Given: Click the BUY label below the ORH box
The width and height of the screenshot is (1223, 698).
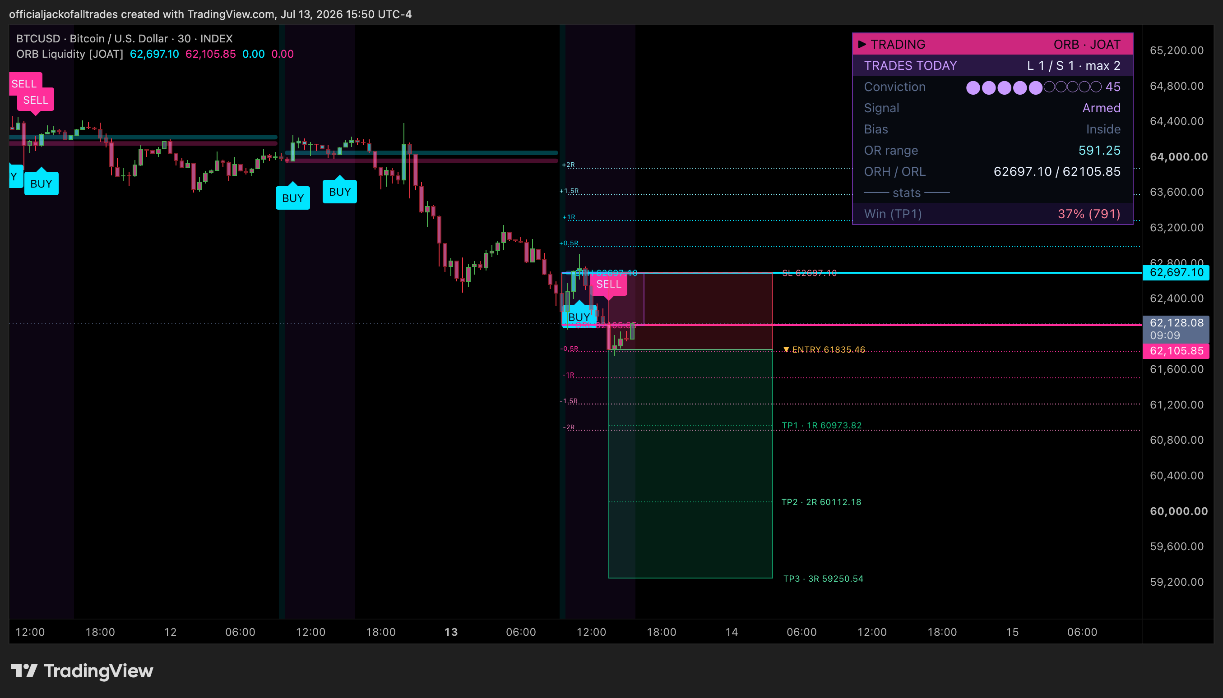Looking at the screenshot, I should pyautogui.click(x=579, y=317).
